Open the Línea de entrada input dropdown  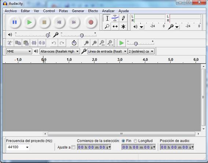(x=107, y=51)
